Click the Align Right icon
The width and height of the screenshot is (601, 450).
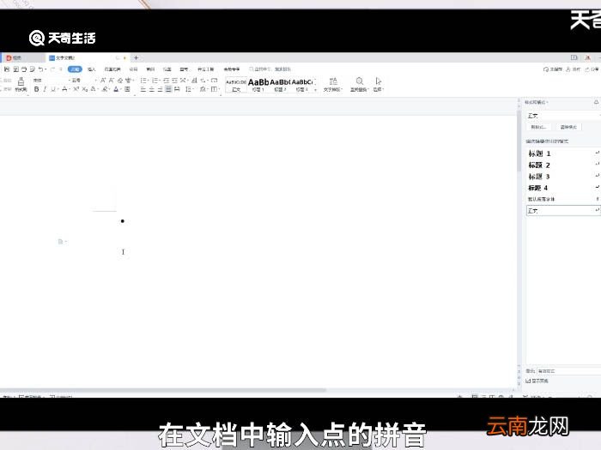click(x=160, y=89)
